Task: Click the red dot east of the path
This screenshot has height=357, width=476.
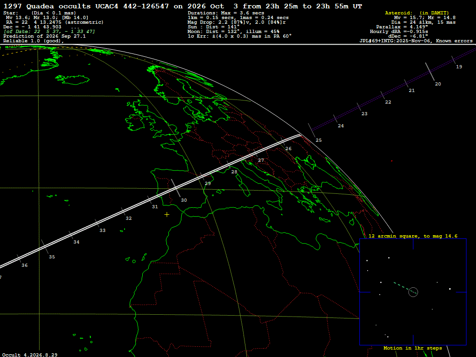Action: point(392,161)
